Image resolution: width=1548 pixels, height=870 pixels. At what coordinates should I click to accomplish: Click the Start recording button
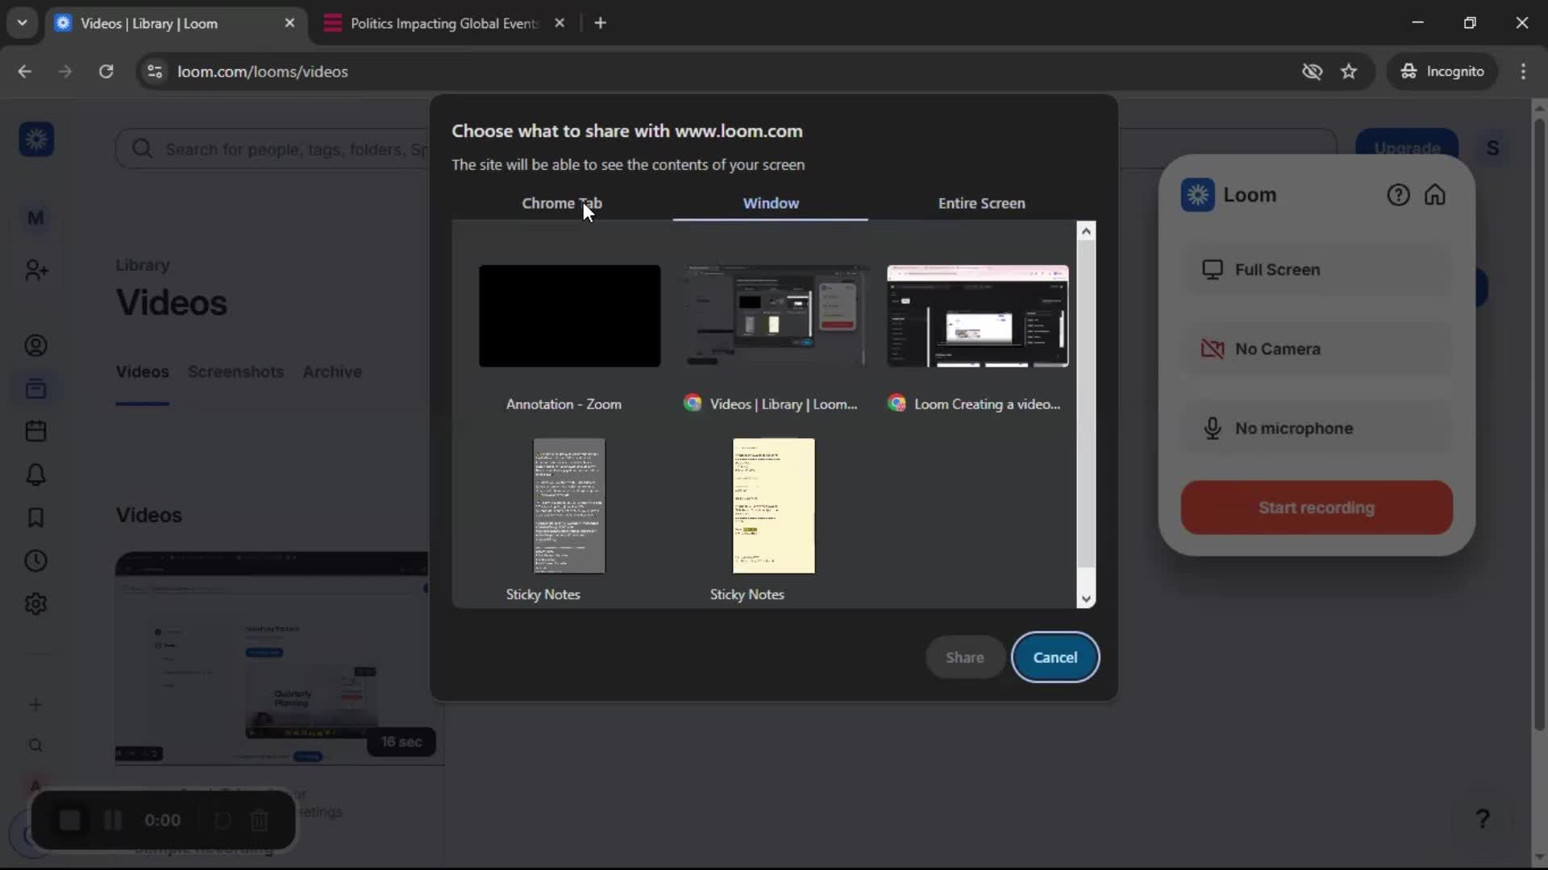(1316, 507)
